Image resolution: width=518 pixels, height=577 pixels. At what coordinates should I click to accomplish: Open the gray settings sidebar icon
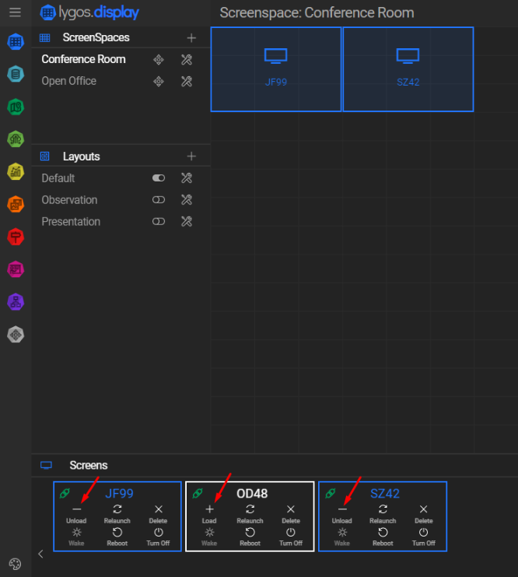pyautogui.click(x=16, y=335)
